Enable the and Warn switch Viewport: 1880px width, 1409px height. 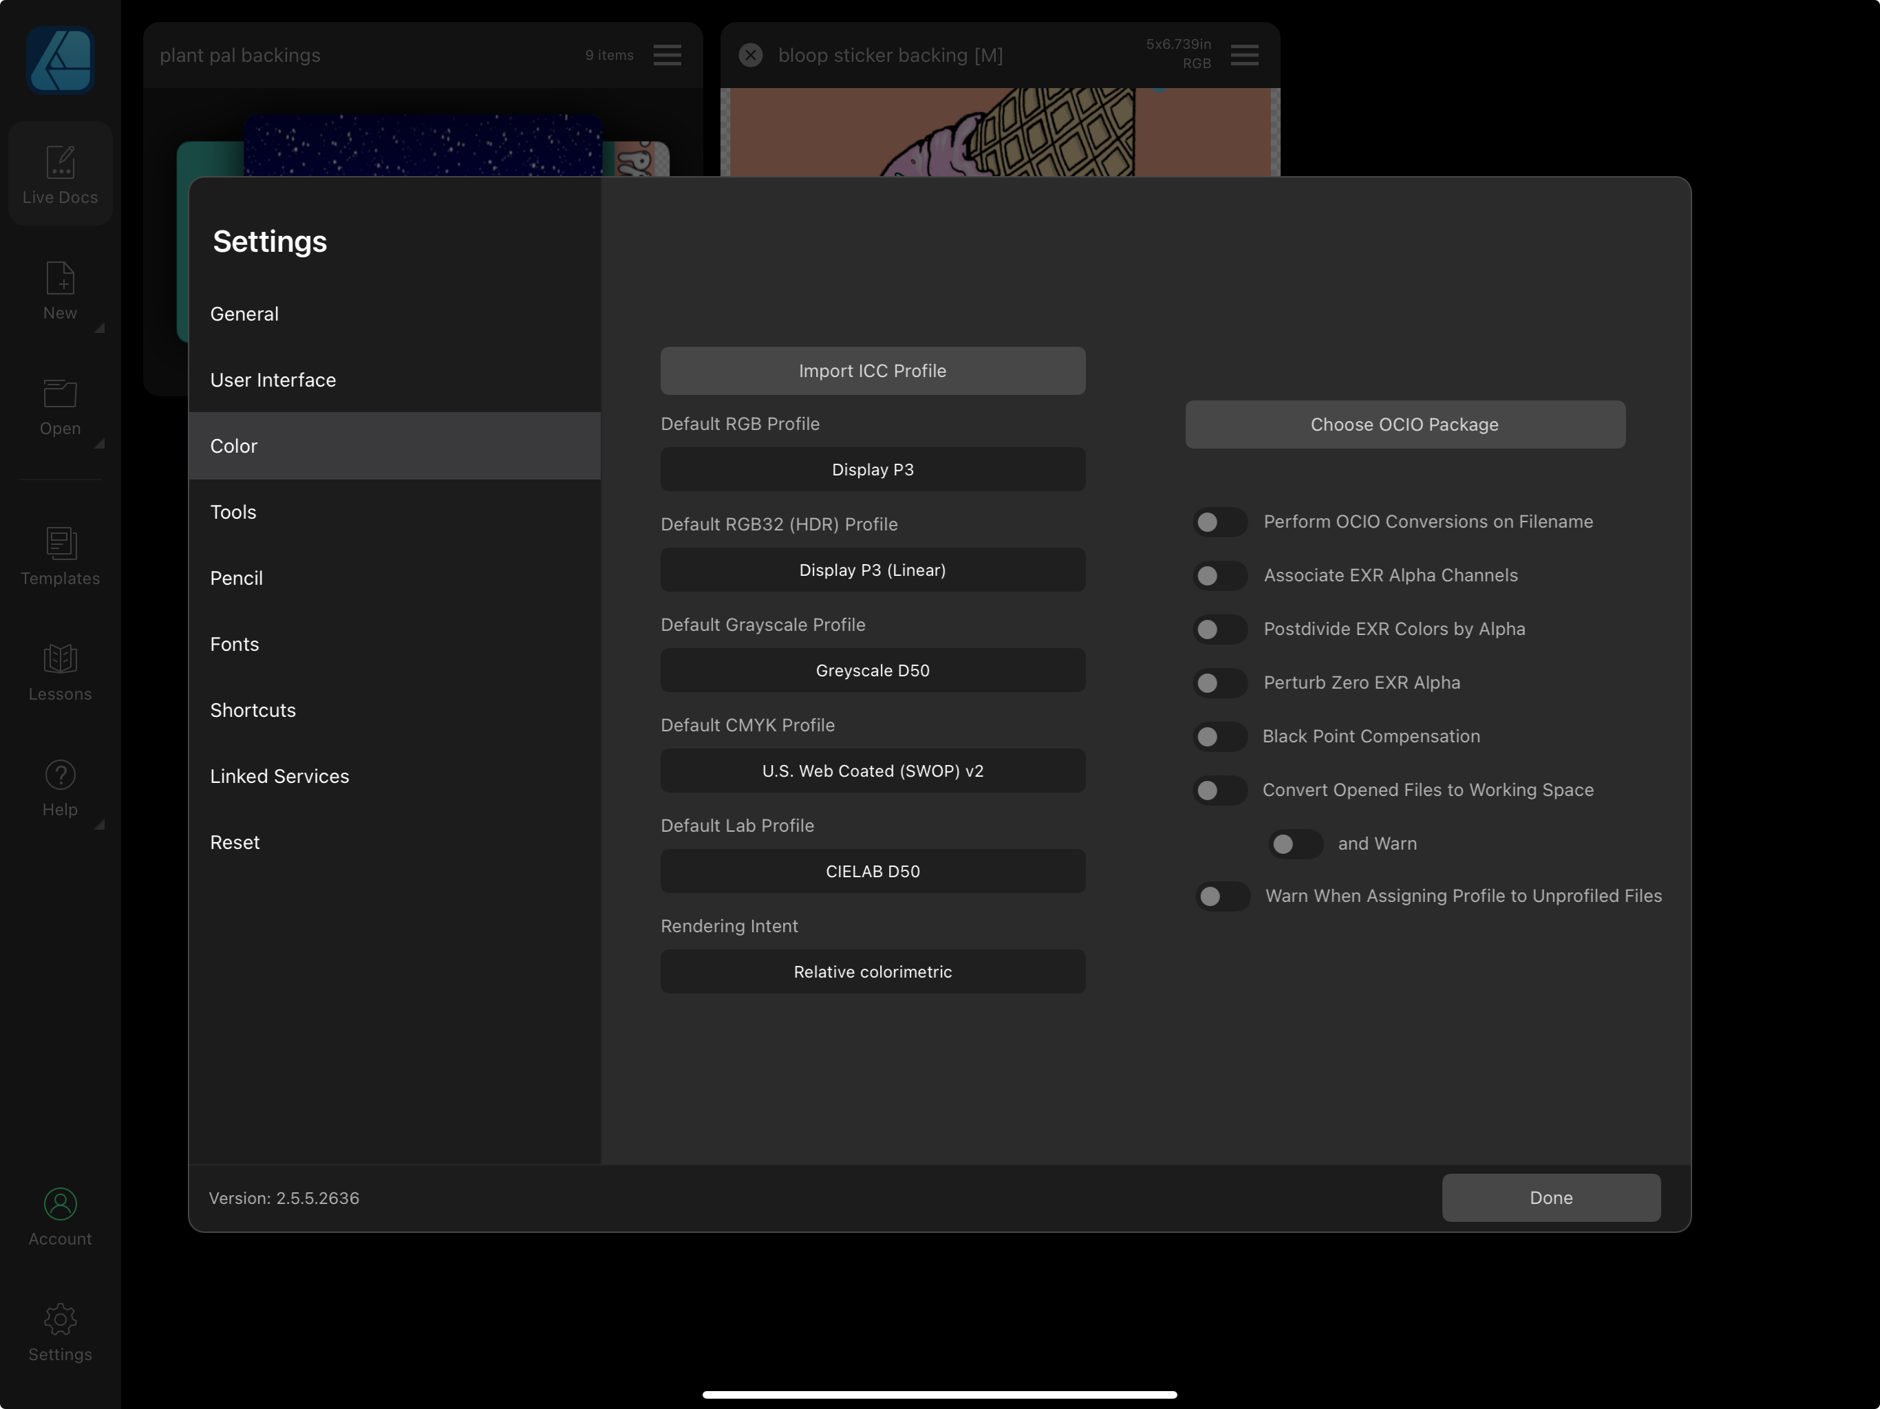(1295, 844)
